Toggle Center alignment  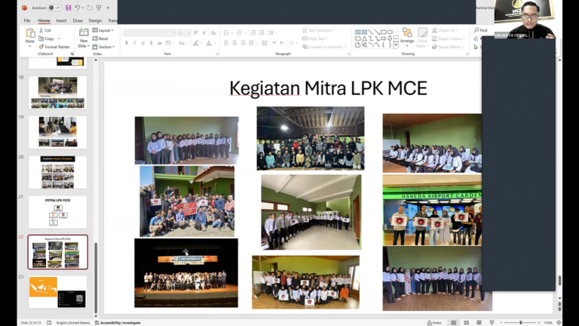coord(234,43)
